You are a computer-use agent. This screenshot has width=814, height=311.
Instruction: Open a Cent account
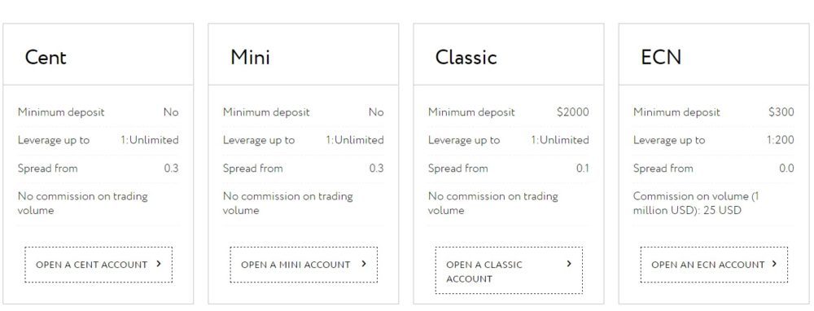coord(98,265)
